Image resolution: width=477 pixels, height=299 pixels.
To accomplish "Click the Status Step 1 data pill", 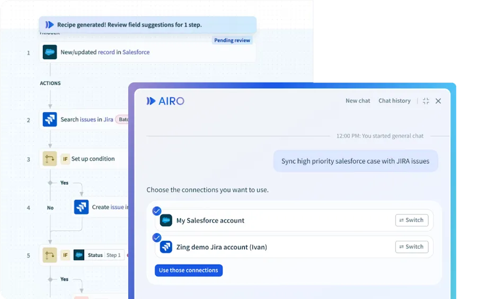I will coord(99,255).
